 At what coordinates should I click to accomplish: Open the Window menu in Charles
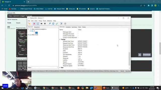pos(50,21)
